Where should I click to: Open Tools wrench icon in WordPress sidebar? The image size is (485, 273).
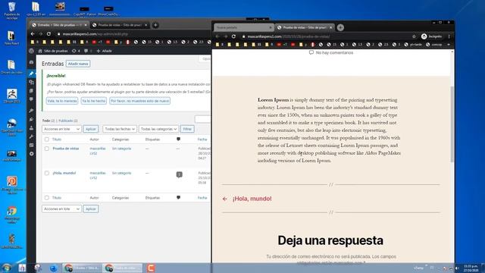(32, 136)
